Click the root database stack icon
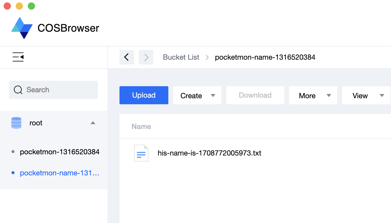Screen dimensions: 391x223 click(16, 123)
